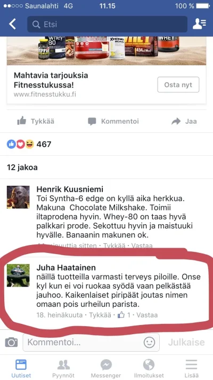Click the Osta nyt button
The height and width of the screenshot is (380, 213).
178,84
